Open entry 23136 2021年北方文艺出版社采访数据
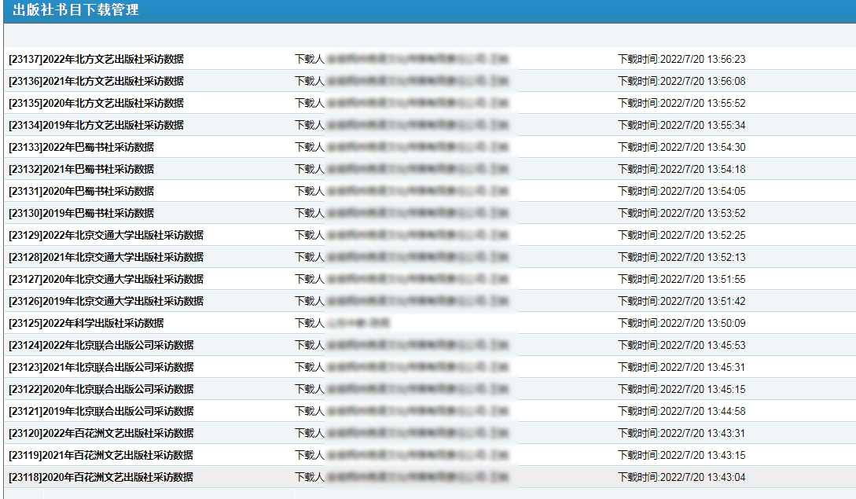 (96, 81)
